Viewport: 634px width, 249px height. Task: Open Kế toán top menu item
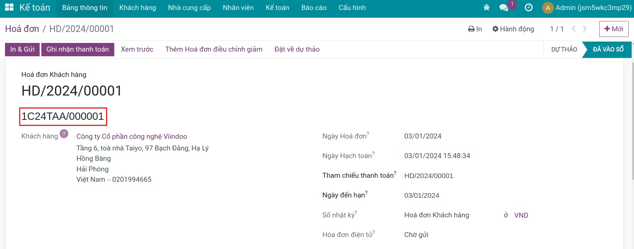pos(278,8)
